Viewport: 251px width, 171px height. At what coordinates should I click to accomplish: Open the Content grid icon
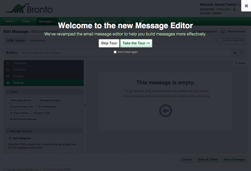(8, 76)
